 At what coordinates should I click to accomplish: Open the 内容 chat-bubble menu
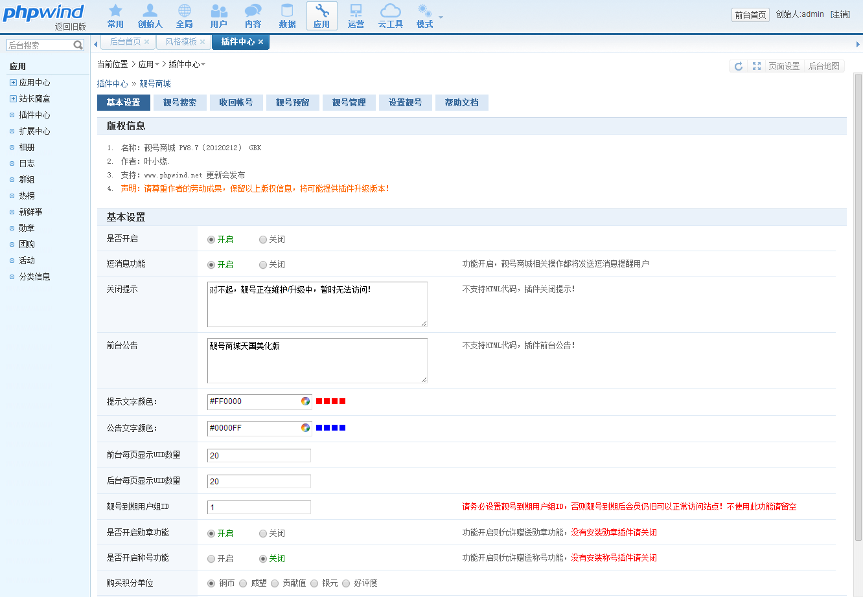253,16
